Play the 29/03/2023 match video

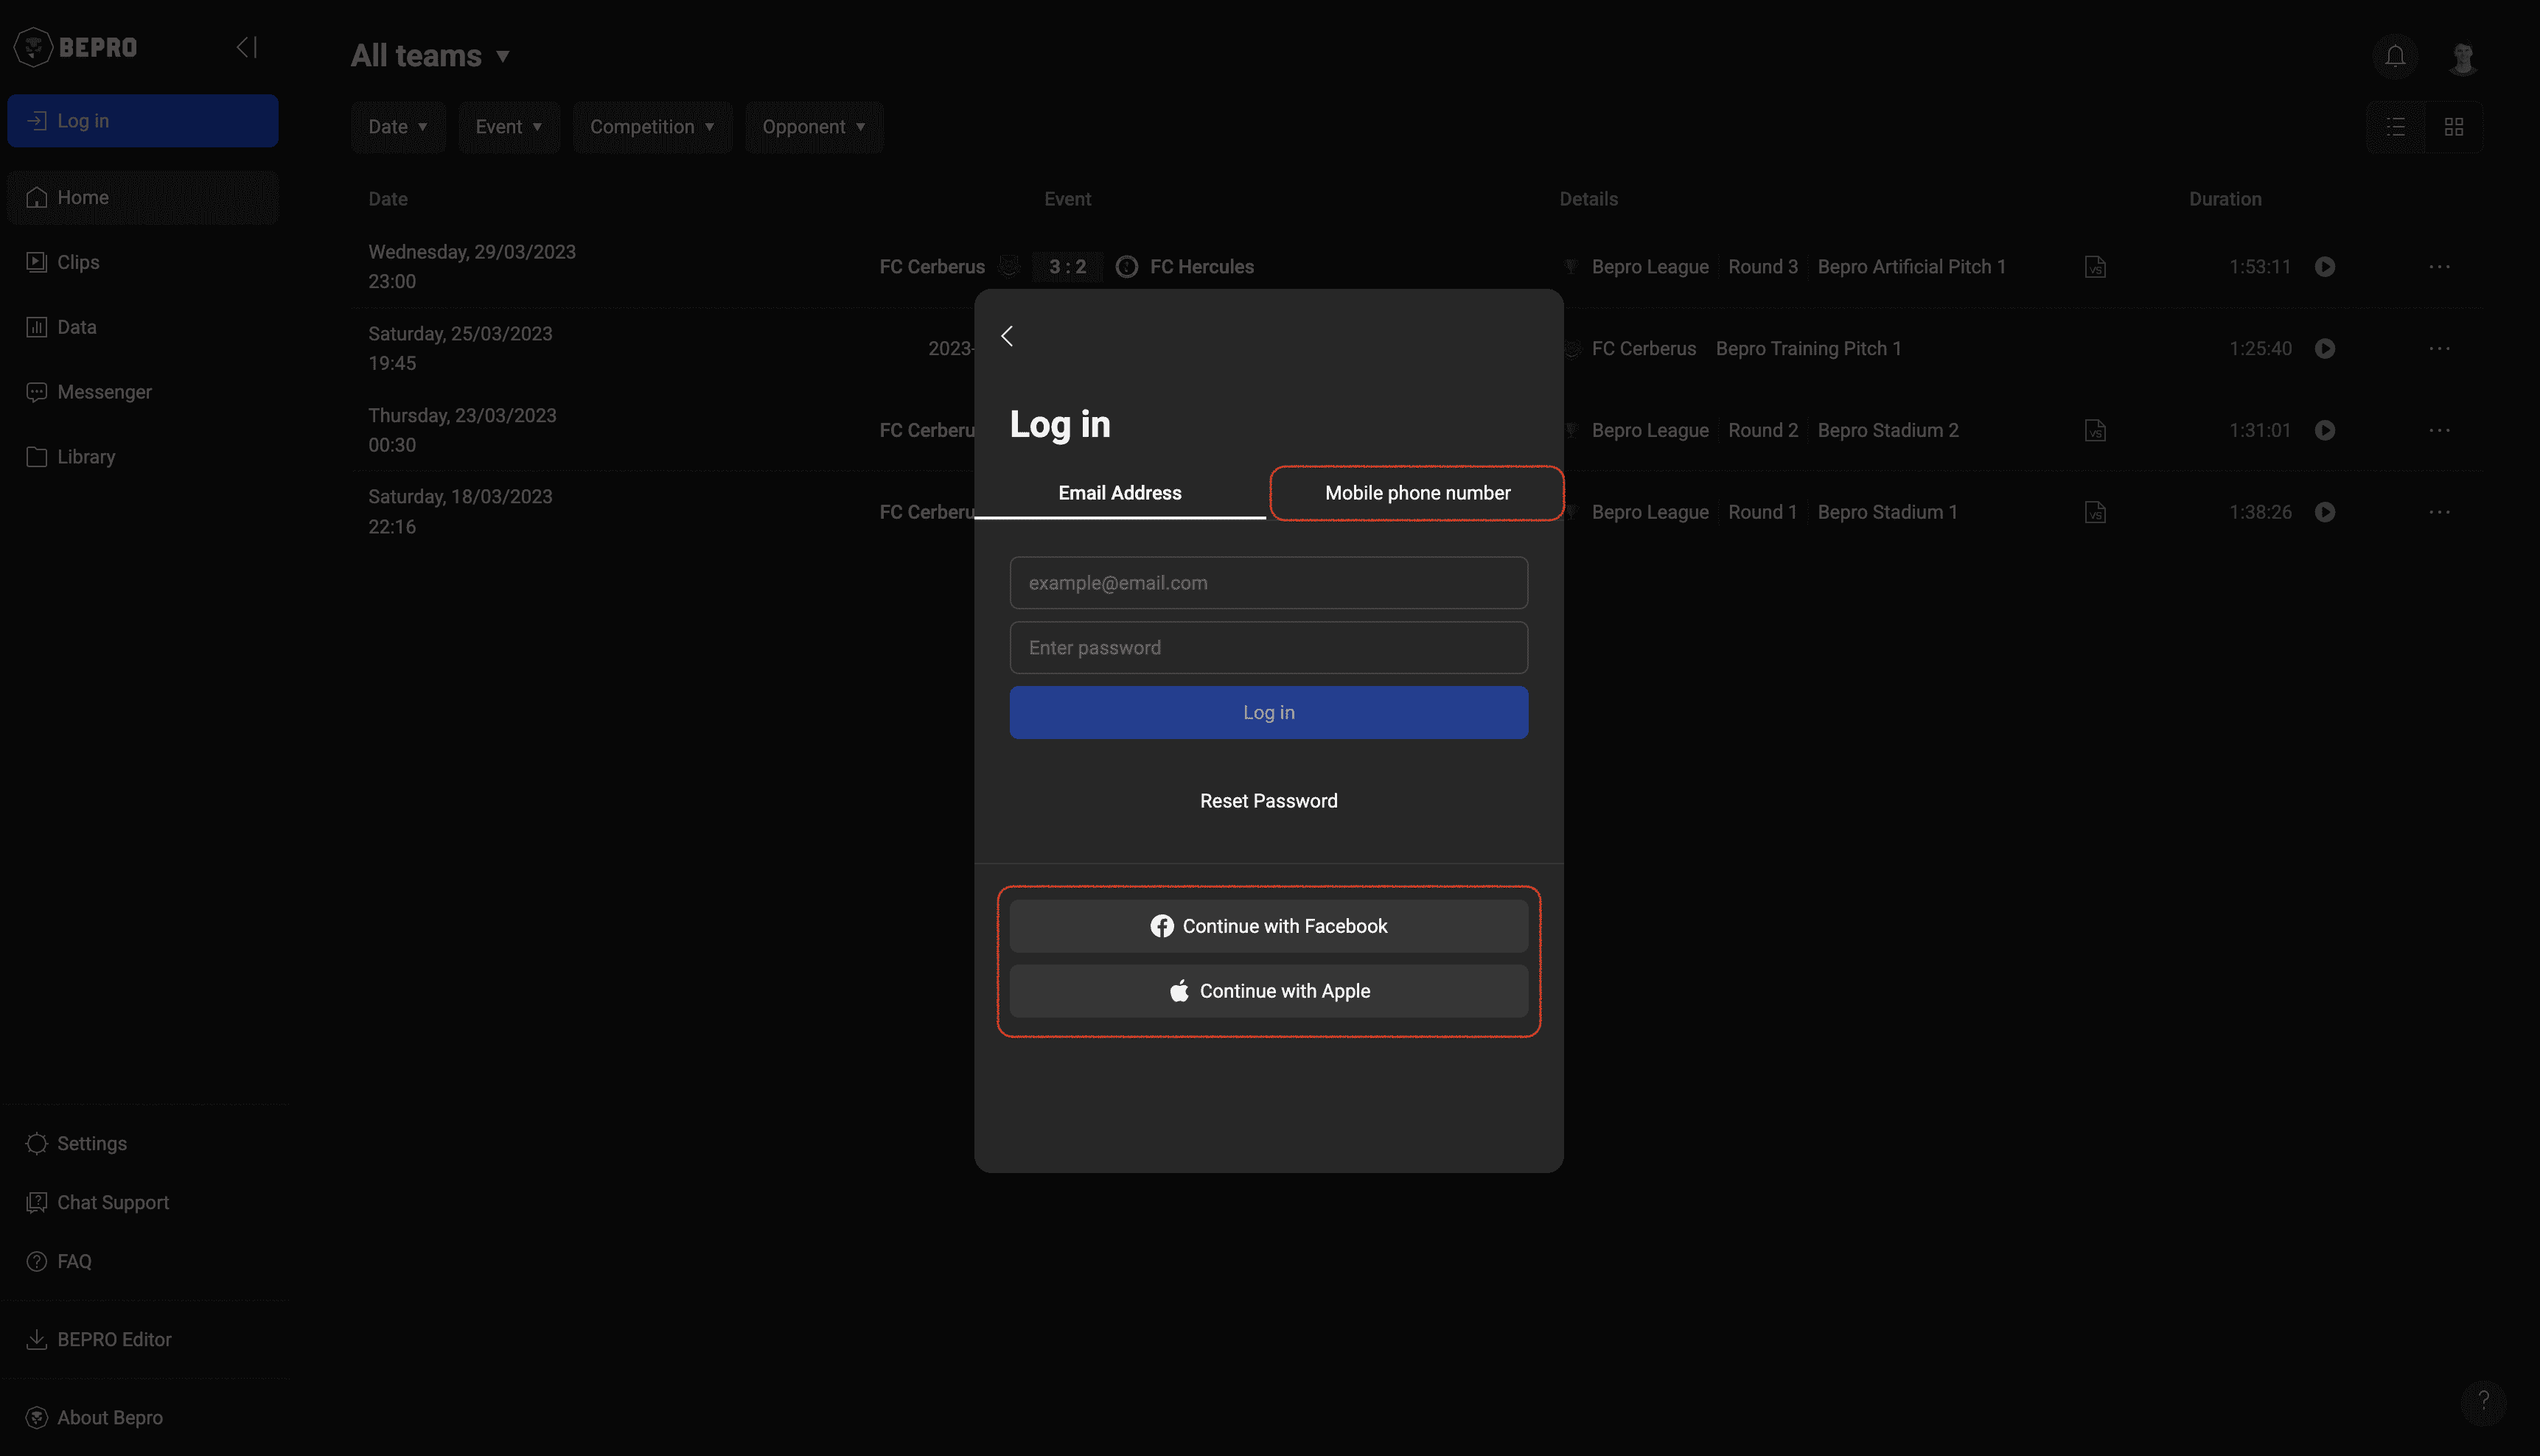(x=2325, y=267)
